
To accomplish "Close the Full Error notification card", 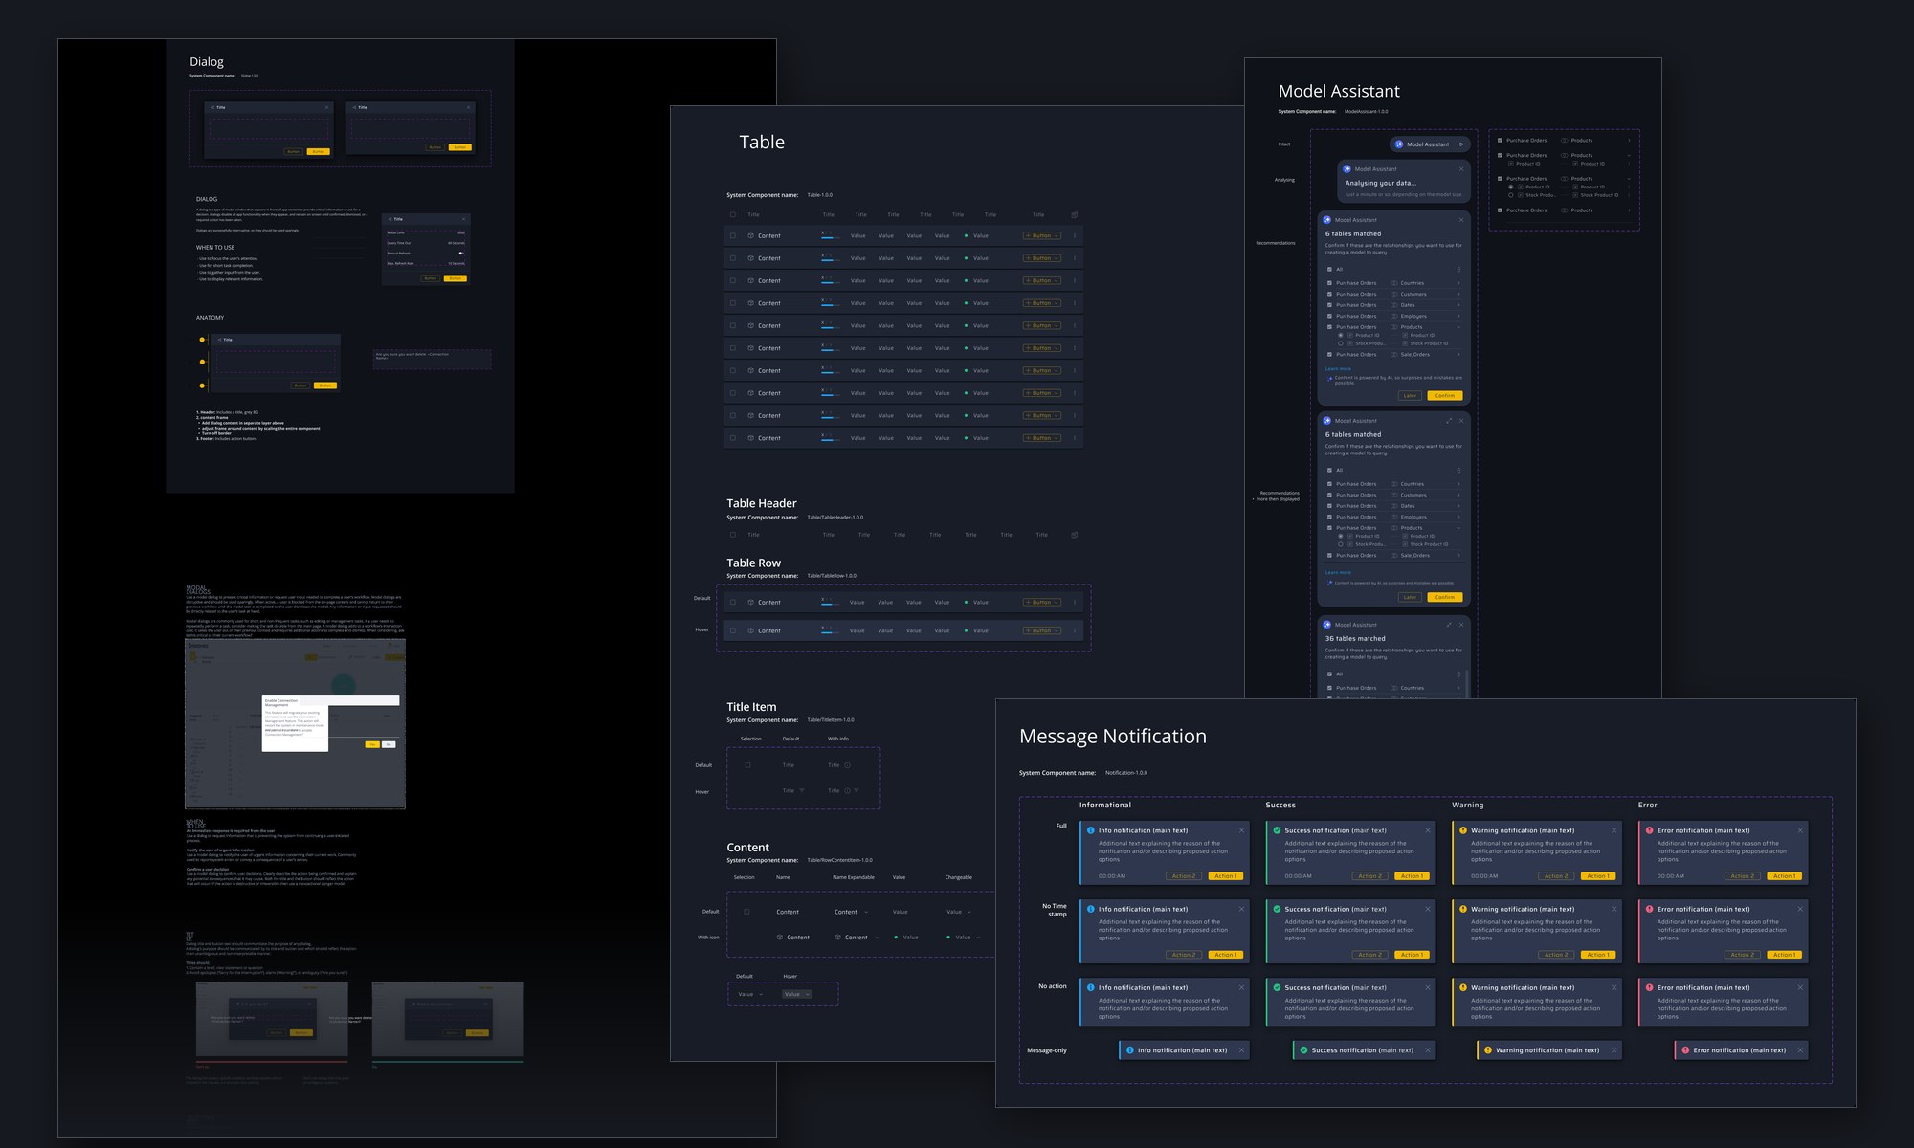I will (x=1800, y=830).
